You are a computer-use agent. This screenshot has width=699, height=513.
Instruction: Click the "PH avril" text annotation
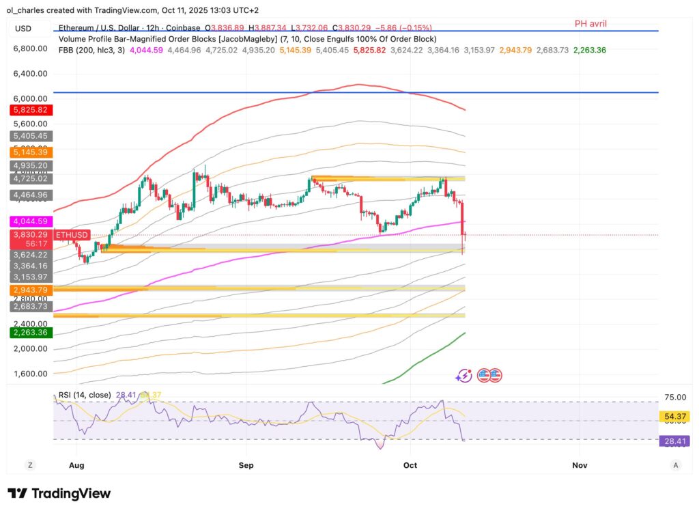(590, 23)
